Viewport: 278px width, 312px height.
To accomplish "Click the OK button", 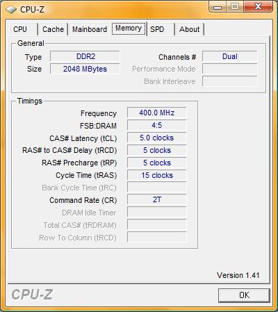I will (x=244, y=295).
